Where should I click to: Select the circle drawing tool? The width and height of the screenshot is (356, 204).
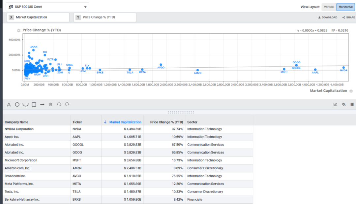click(17, 105)
